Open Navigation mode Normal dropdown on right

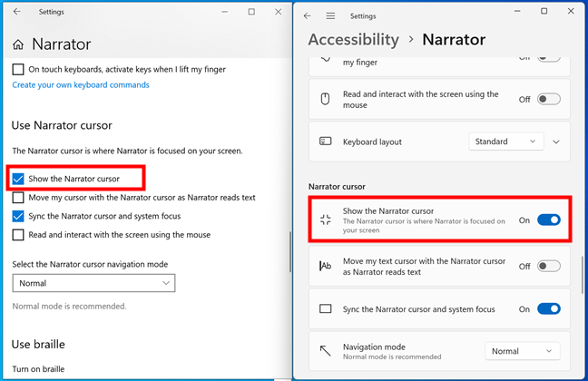coord(523,351)
